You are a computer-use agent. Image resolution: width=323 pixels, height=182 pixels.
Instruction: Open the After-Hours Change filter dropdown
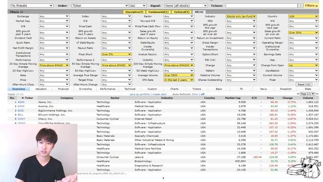(x=116, y=84)
